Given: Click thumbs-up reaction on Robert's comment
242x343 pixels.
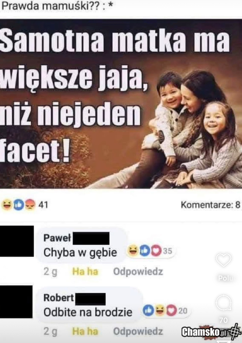Looking at the screenshot, I should (x=148, y=311).
